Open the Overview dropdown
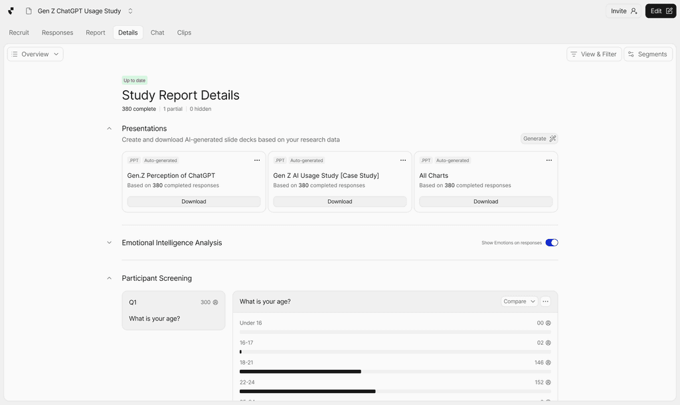 (x=35, y=54)
